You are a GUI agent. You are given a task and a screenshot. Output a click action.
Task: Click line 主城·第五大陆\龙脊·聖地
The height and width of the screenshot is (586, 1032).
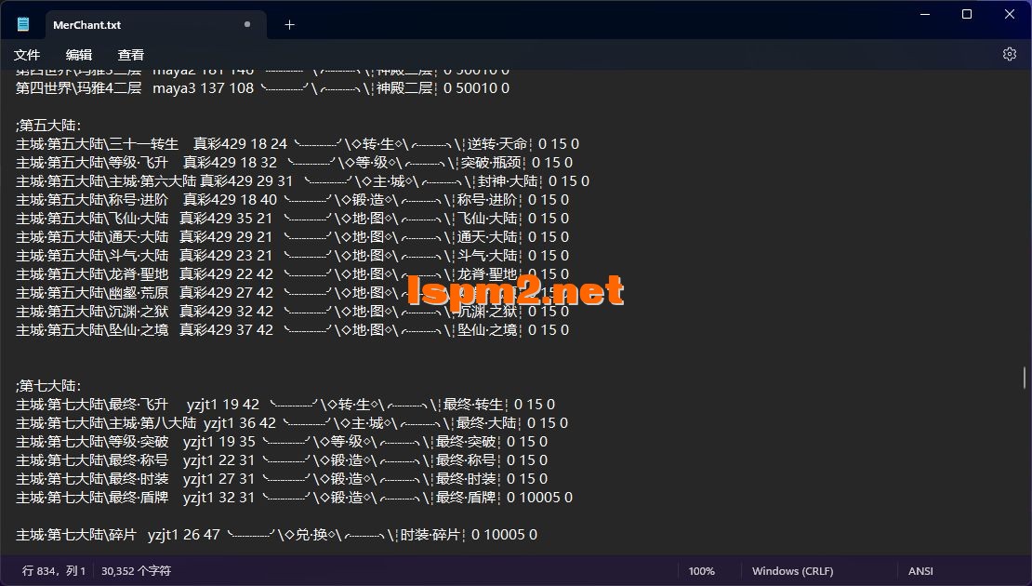pos(292,273)
